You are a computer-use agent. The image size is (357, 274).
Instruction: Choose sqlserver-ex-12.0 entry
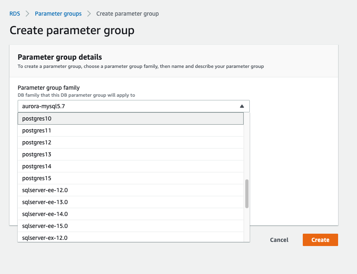pos(131,237)
